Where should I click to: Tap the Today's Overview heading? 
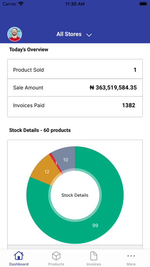pyautogui.click(x=29, y=49)
